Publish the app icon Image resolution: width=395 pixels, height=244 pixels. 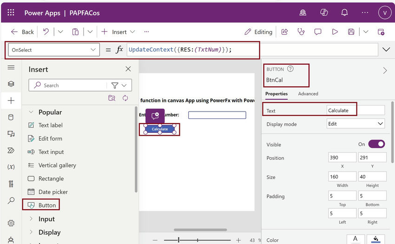tap(381, 32)
